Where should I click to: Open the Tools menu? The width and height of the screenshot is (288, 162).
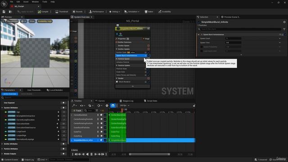click(45, 2)
